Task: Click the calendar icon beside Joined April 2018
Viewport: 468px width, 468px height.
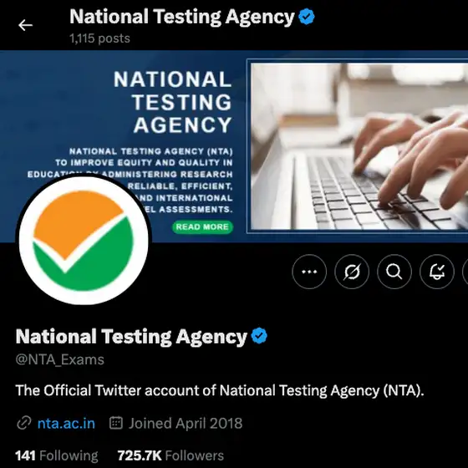Action: point(116,423)
